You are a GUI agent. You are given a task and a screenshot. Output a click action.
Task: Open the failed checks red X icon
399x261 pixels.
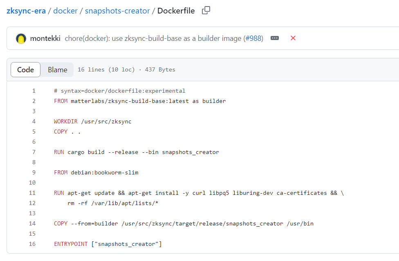[x=293, y=38]
